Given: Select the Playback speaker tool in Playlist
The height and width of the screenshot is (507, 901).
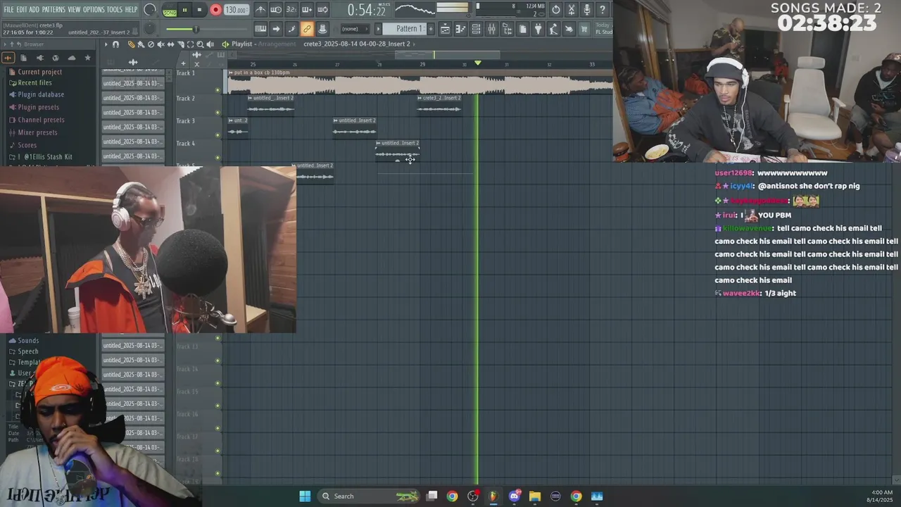Looking at the screenshot, I should click(210, 44).
